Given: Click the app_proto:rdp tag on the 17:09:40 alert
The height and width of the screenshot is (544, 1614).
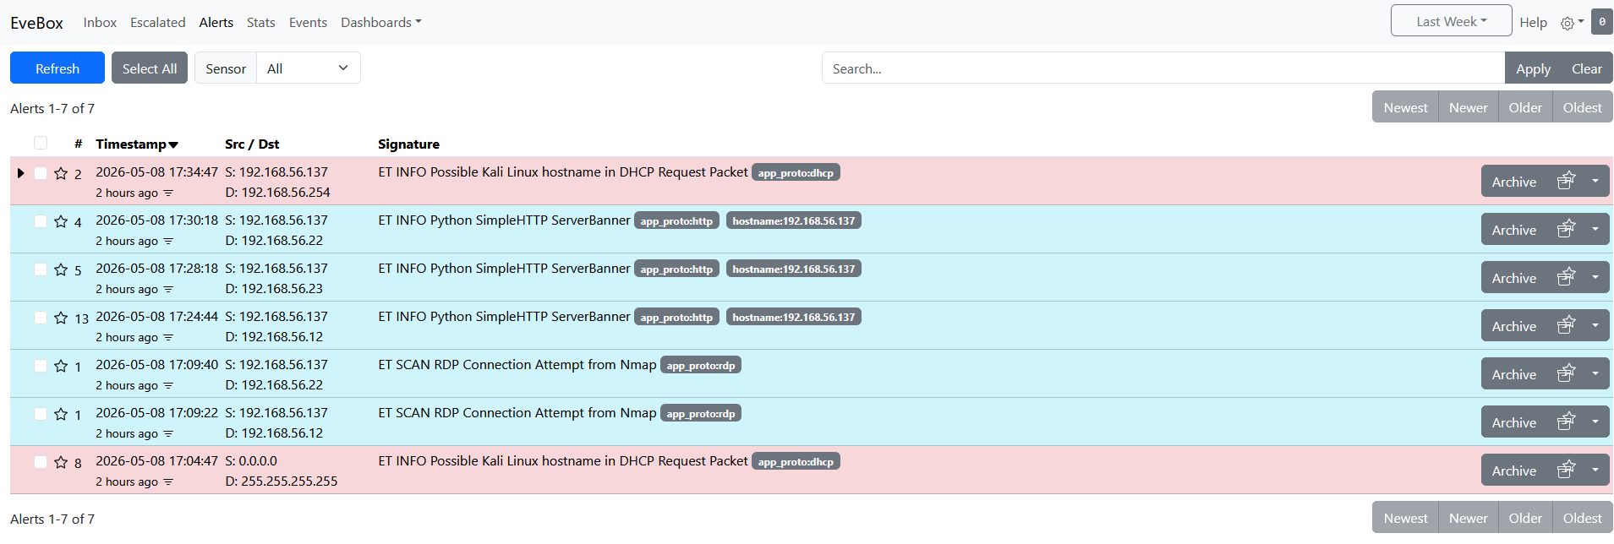Looking at the screenshot, I should [701, 365].
